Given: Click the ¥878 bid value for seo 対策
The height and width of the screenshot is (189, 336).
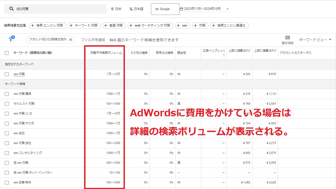Looking at the screenshot, I should [272, 74].
